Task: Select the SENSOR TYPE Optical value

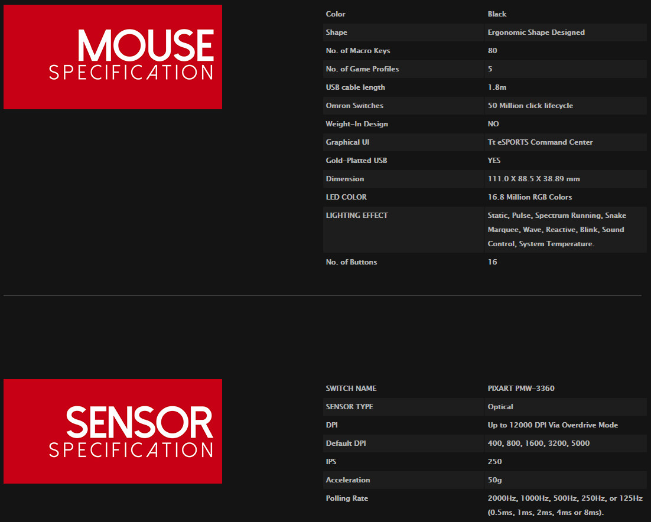Action: click(x=500, y=407)
